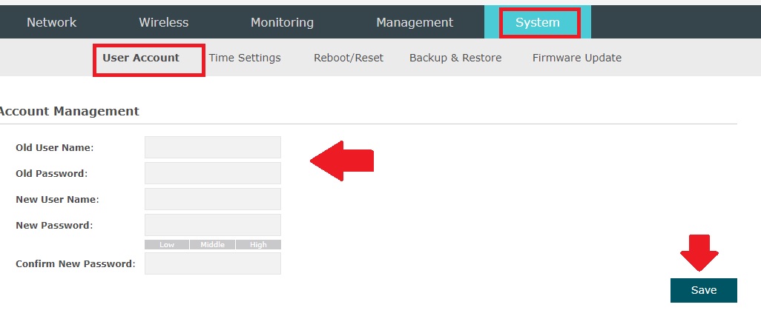Switch to the Wireless tab
Image resolution: width=761 pixels, height=333 pixels.
[x=164, y=22]
